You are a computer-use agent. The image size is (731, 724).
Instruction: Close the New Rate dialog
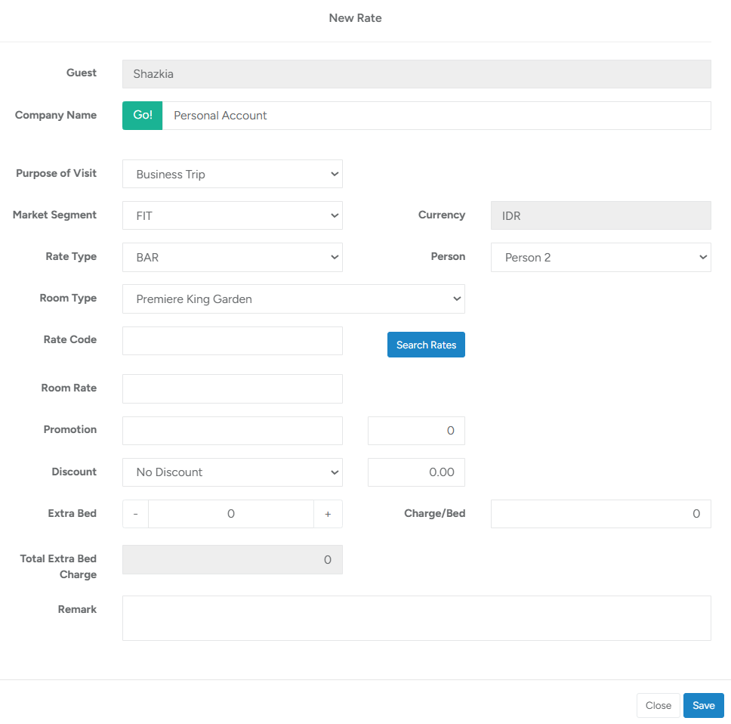(x=658, y=705)
